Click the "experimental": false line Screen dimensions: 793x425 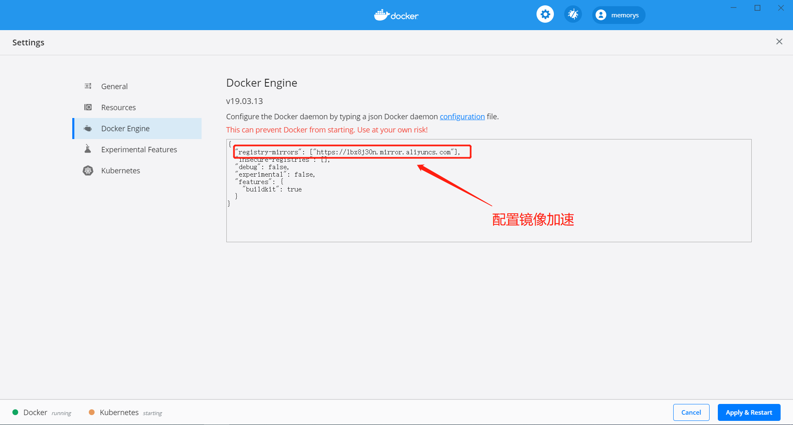tap(275, 174)
